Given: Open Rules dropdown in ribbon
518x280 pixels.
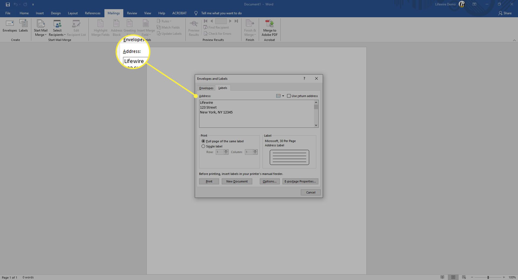Looking at the screenshot, I should click(x=164, y=21).
